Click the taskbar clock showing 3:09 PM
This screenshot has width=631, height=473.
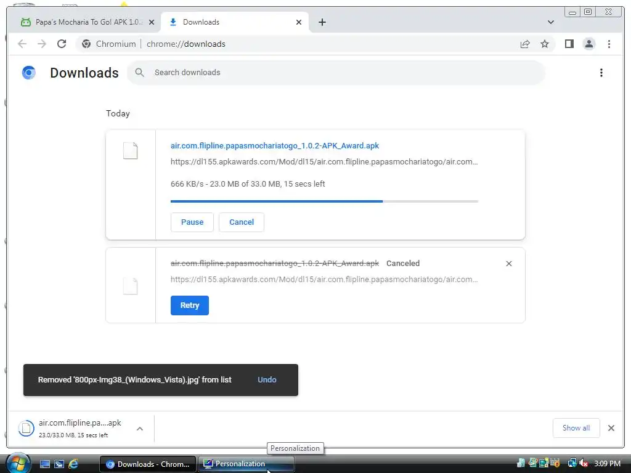coord(607,463)
